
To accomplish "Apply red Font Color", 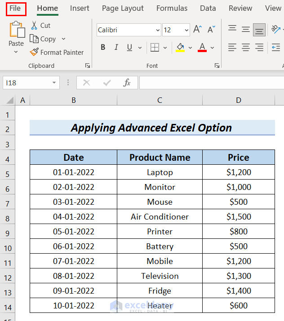I will tap(202, 48).
